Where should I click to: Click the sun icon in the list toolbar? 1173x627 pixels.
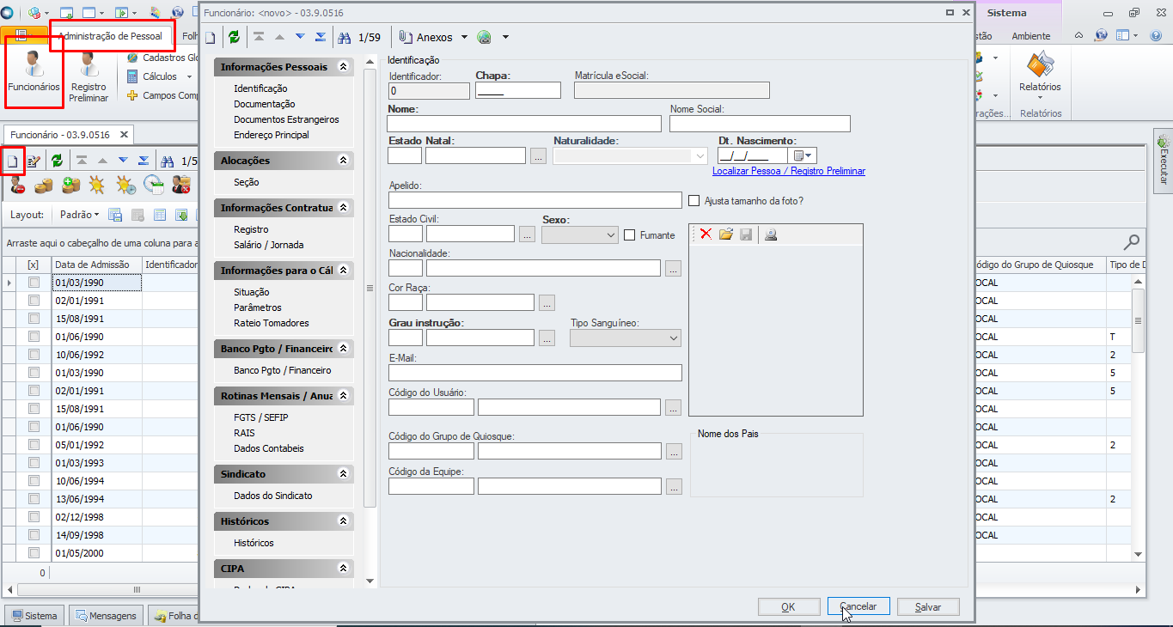click(97, 185)
